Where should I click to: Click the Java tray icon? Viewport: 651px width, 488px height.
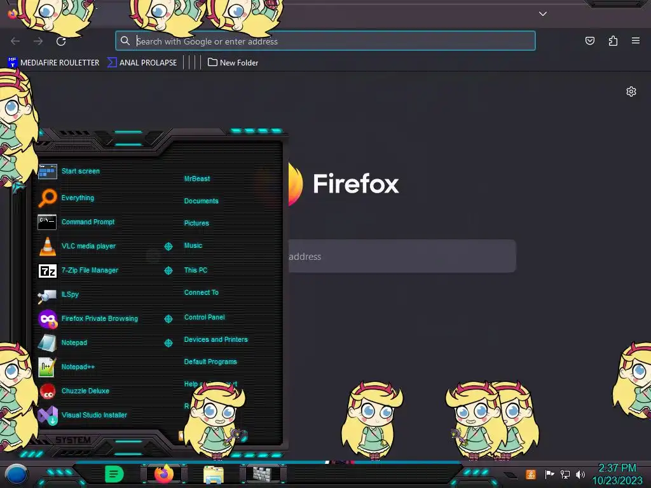click(x=531, y=474)
